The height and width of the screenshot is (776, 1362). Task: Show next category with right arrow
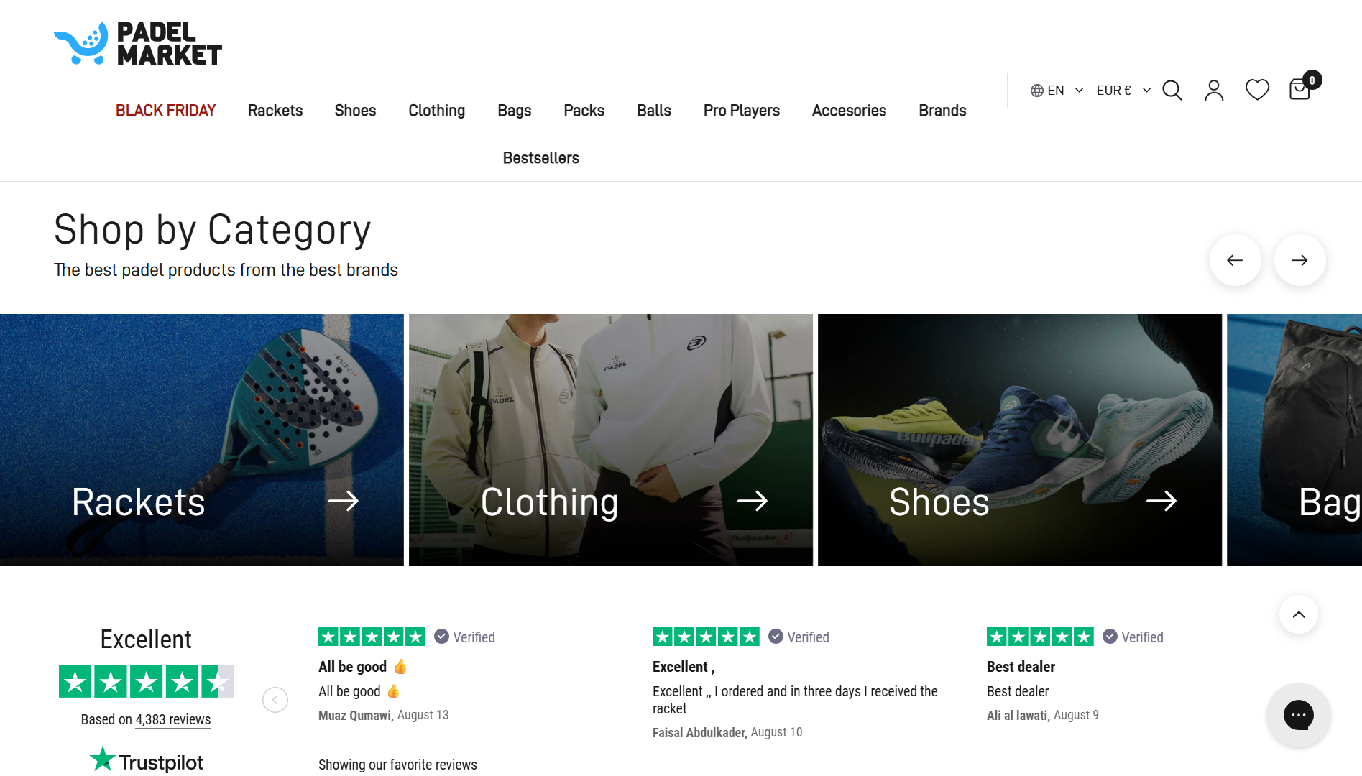[x=1299, y=260]
